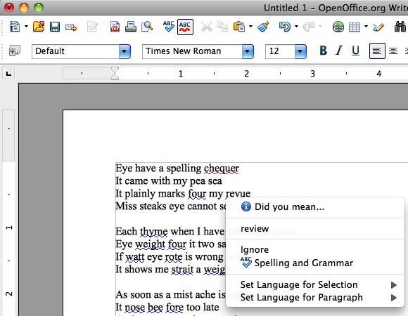Toggle Underline formatting
408x316 pixels.
(x=355, y=51)
